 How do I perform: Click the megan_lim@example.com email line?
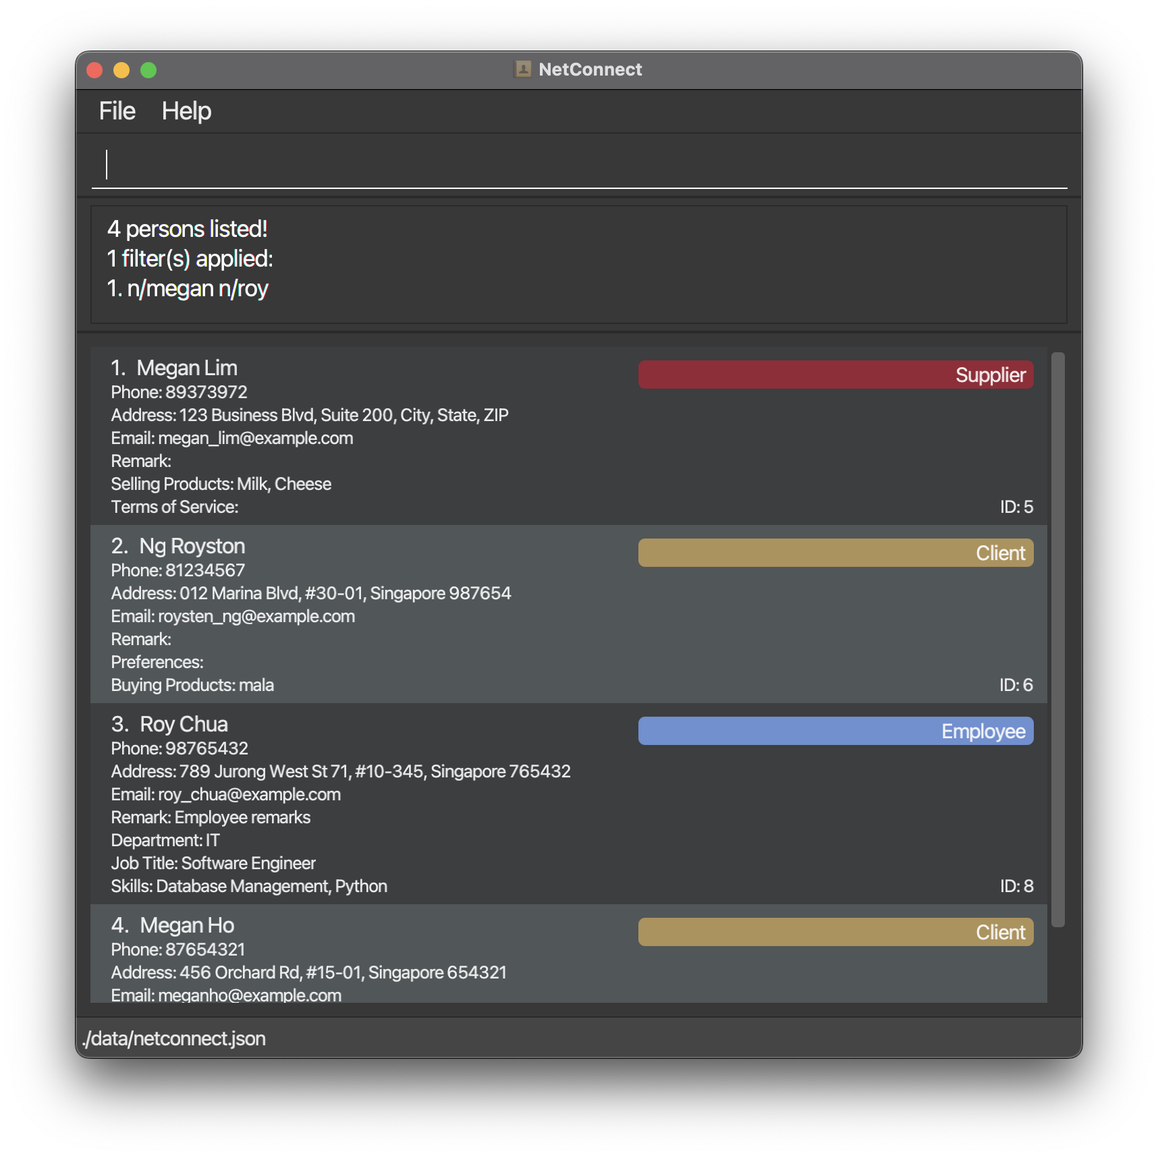(x=232, y=439)
